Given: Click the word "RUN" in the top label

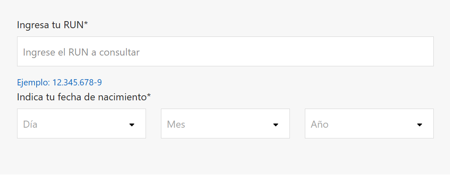Looking at the screenshot, I should 74,25.
